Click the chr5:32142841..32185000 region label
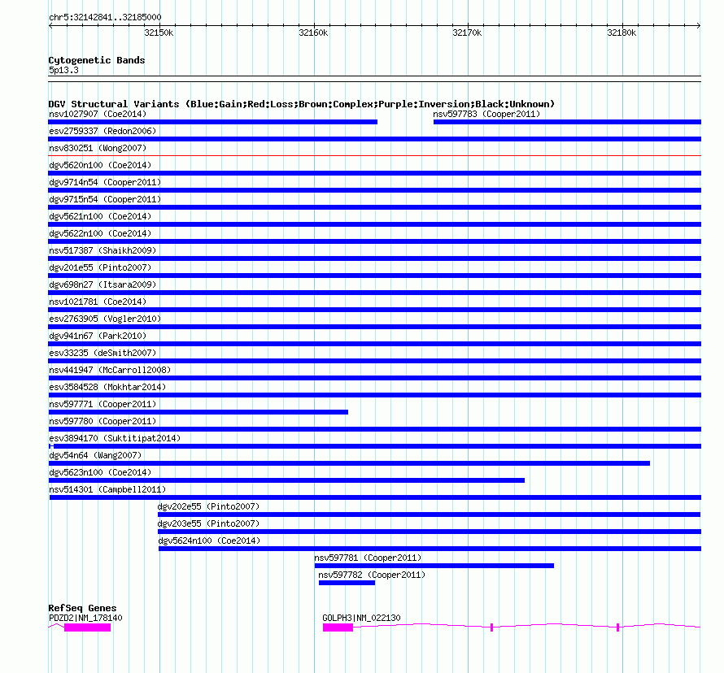Image resolution: width=724 pixels, height=673 pixels. point(105,17)
